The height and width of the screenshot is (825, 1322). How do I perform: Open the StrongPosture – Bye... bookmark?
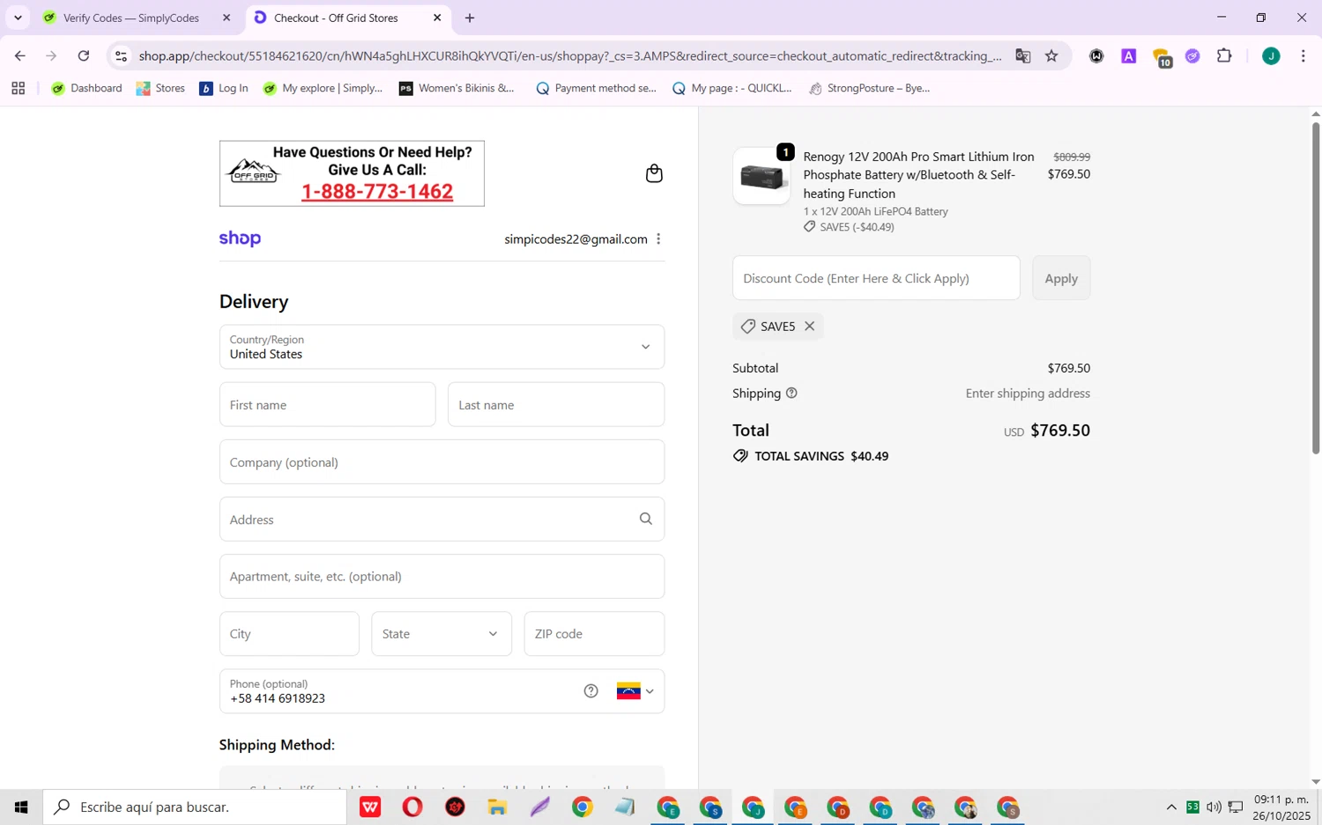coord(869,88)
